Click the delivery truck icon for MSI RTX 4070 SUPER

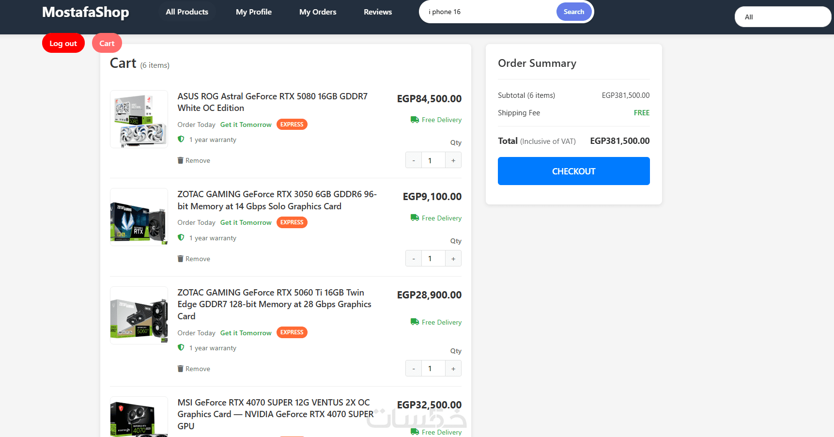coord(415,432)
